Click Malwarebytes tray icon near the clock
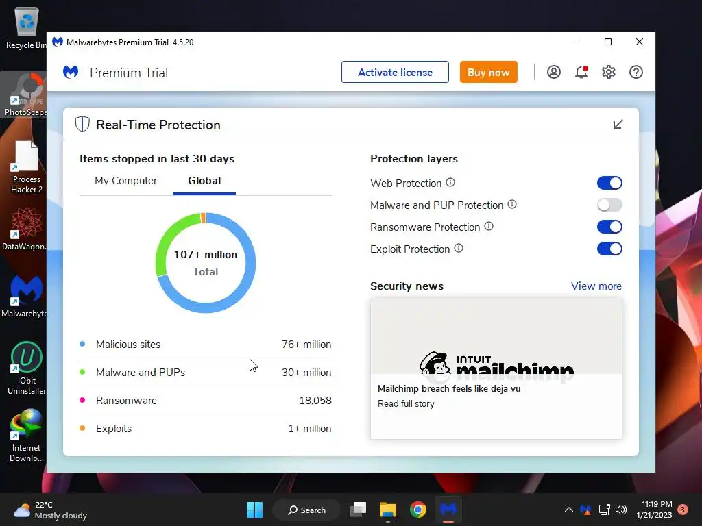Image resolution: width=702 pixels, height=526 pixels. pos(585,510)
